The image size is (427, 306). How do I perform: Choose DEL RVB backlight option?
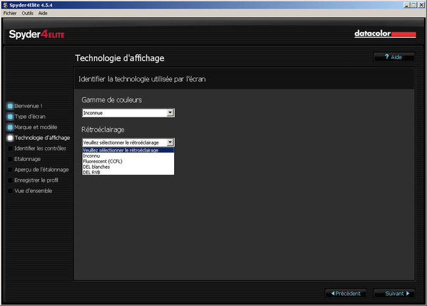coord(128,172)
